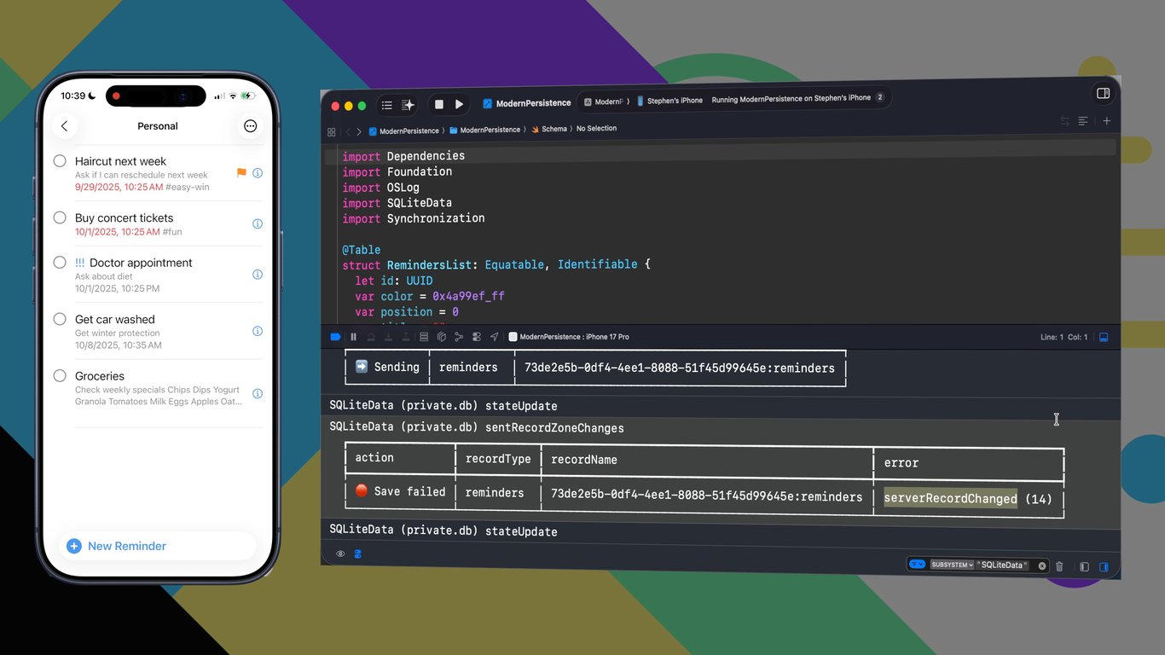Open the No Selection symbol menu
The width and height of the screenshot is (1165, 655).
tap(596, 128)
